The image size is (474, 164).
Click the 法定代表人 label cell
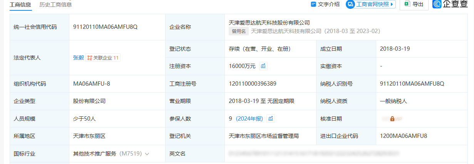pos(39,58)
